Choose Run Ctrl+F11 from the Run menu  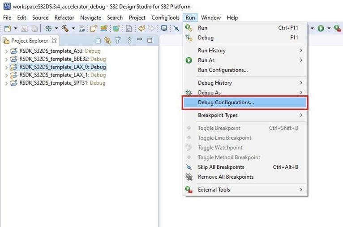tap(245, 28)
